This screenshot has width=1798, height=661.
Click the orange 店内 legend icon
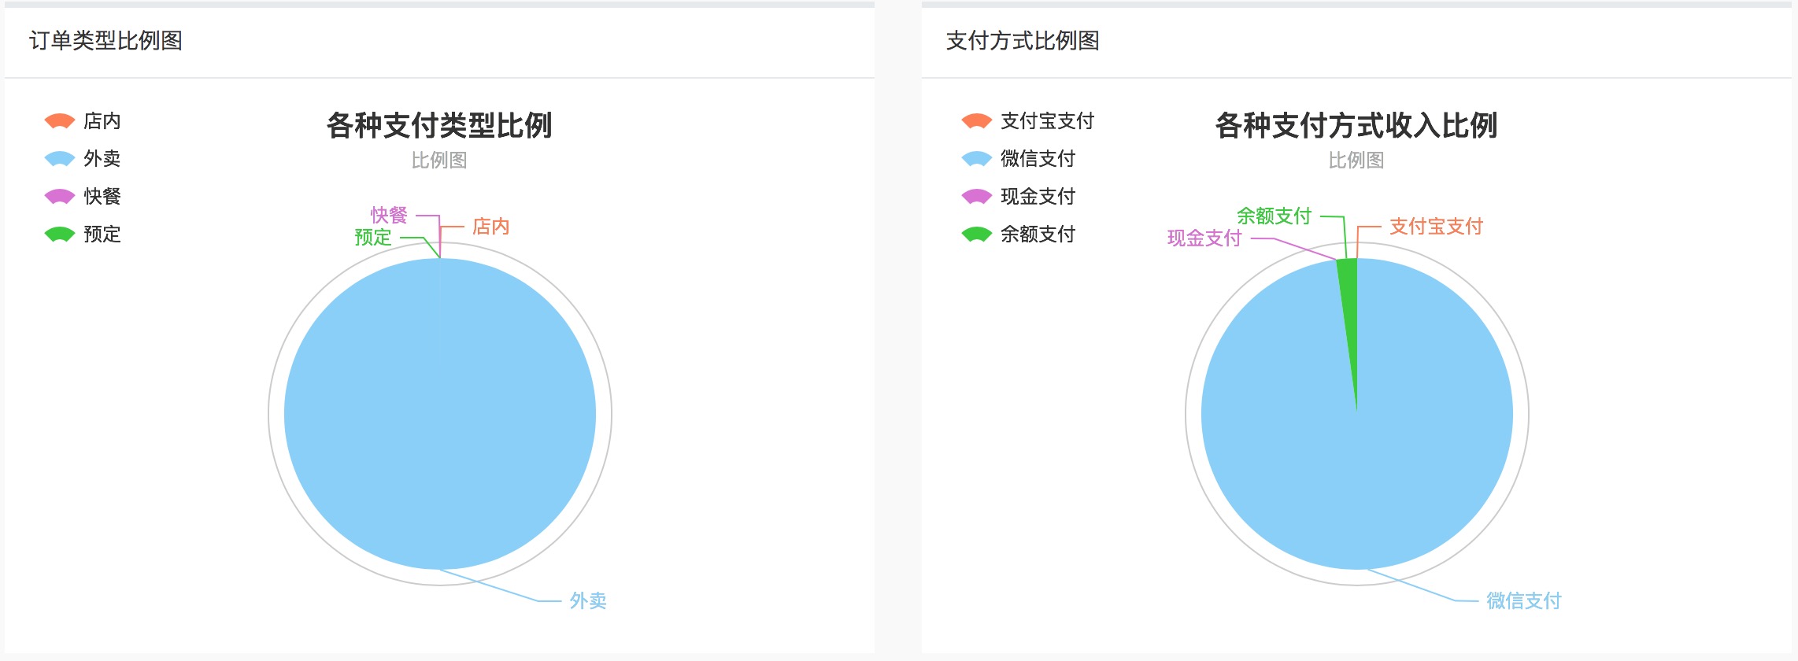click(60, 120)
